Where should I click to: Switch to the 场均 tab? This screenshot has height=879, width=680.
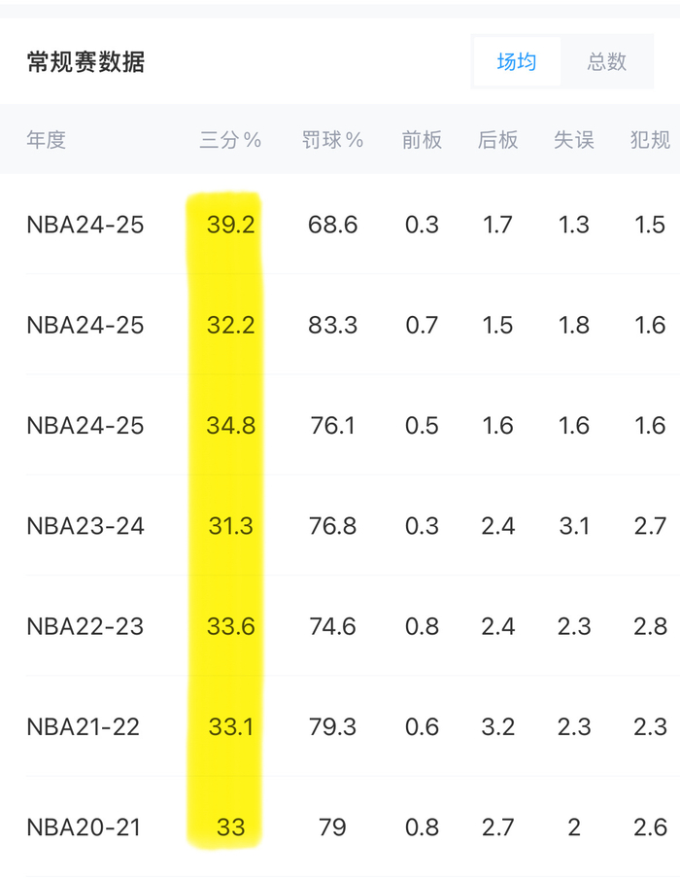tap(517, 62)
